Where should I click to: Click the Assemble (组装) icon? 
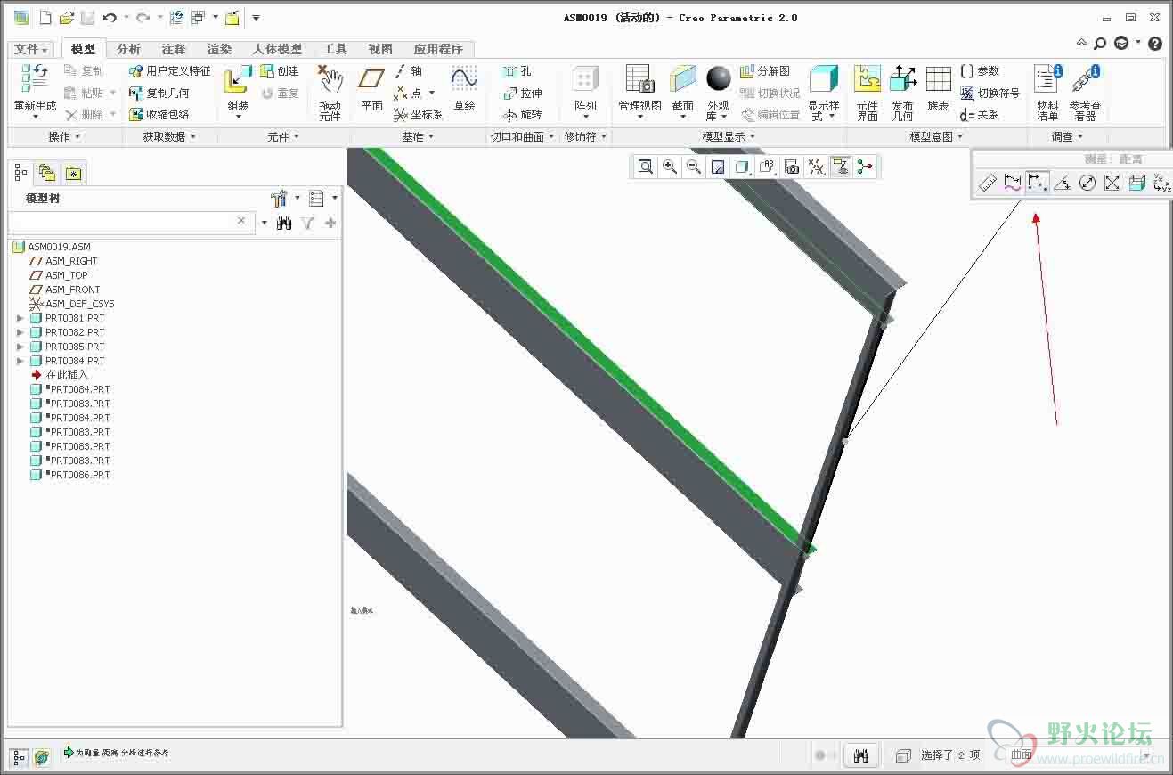click(238, 79)
